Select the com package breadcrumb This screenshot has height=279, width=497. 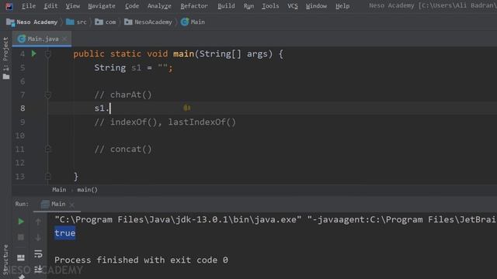point(106,22)
